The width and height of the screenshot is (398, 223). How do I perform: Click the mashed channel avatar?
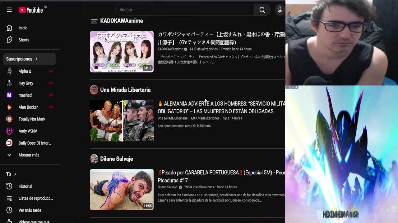[x=9, y=95]
